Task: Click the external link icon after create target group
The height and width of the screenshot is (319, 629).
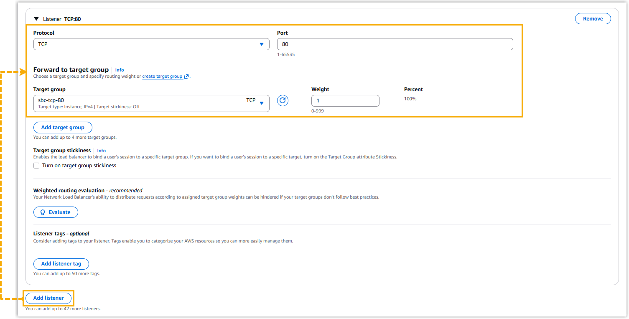Action: point(186,77)
